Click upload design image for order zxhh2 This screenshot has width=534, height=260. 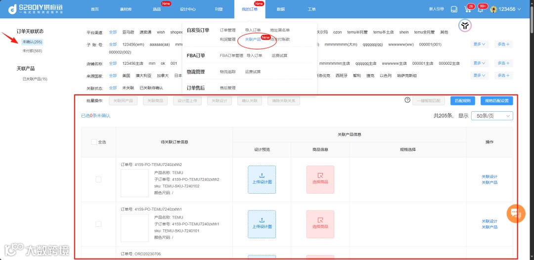[262, 179]
